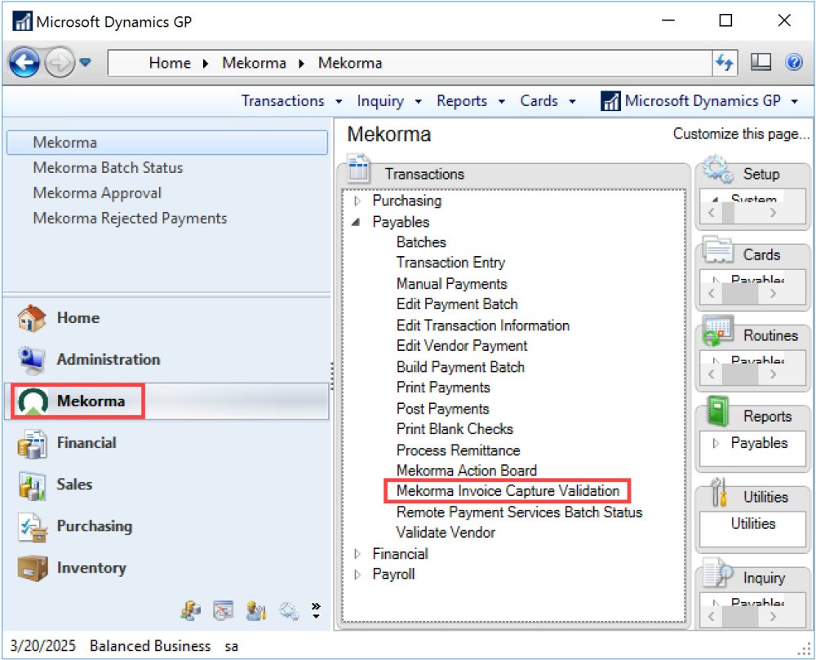
Task: Open Mekorma Approval
Action: pyautogui.click(x=97, y=193)
